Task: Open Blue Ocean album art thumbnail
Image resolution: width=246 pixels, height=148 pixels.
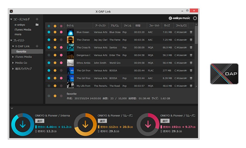Action: 70,32
